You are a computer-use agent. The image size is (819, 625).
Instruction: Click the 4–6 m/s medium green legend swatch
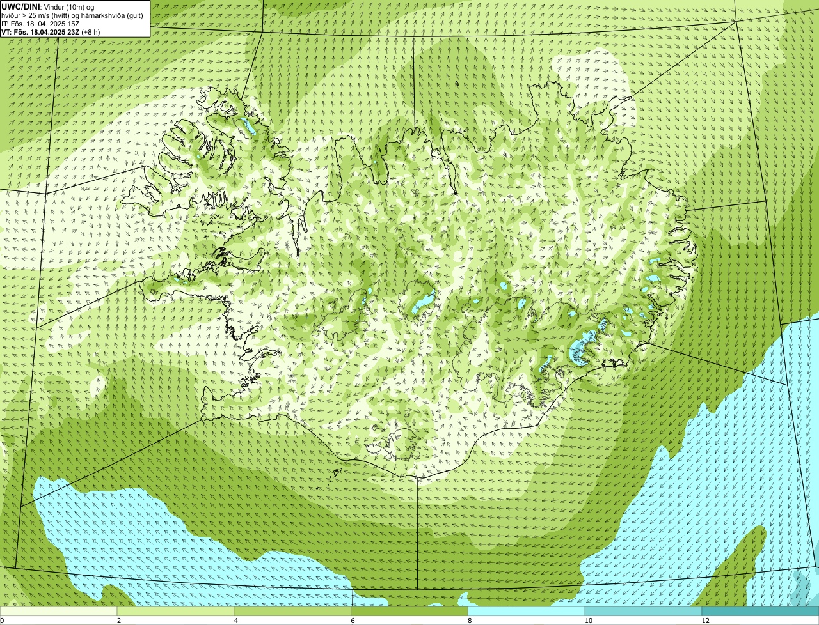292,612
